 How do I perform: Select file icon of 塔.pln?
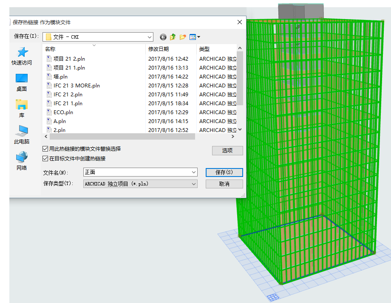[49, 76]
